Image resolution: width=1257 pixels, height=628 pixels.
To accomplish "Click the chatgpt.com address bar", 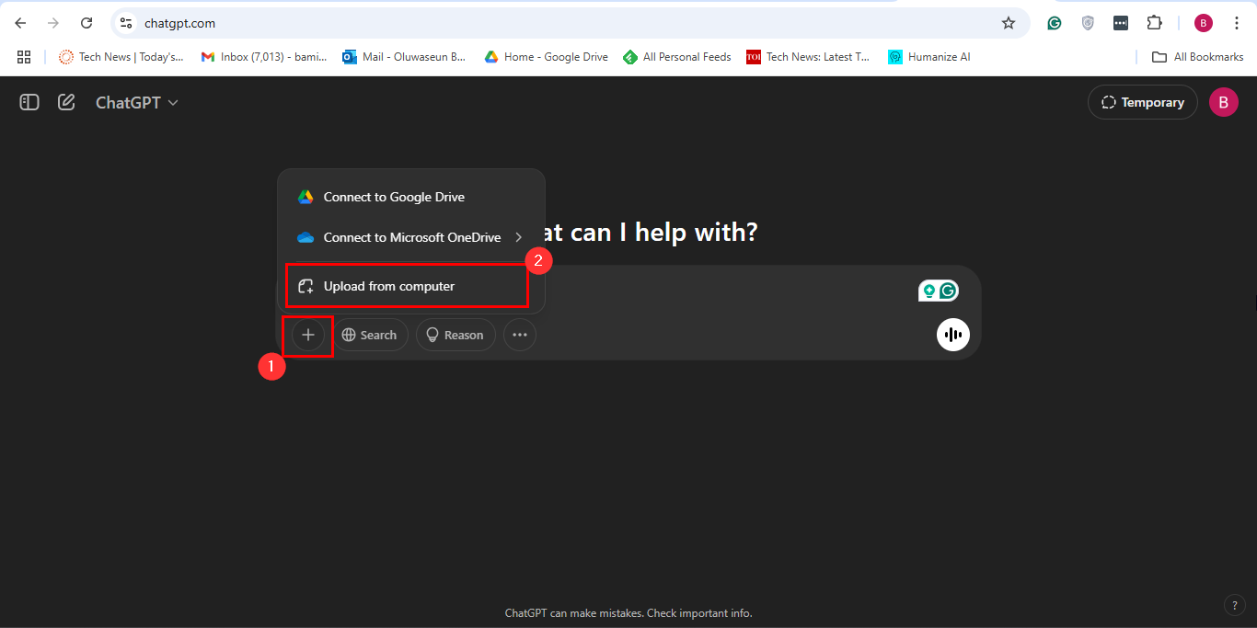I will point(570,23).
